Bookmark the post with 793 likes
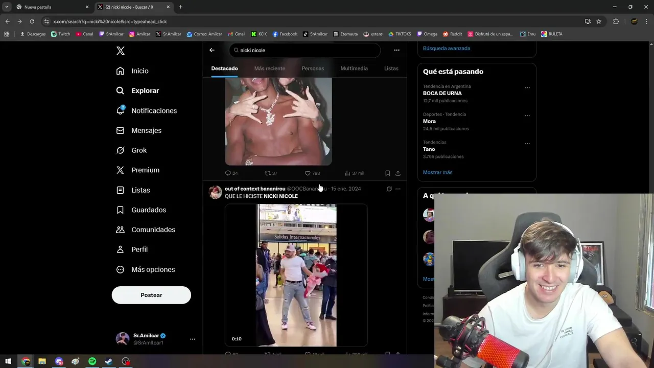 click(x=388, y=173)
